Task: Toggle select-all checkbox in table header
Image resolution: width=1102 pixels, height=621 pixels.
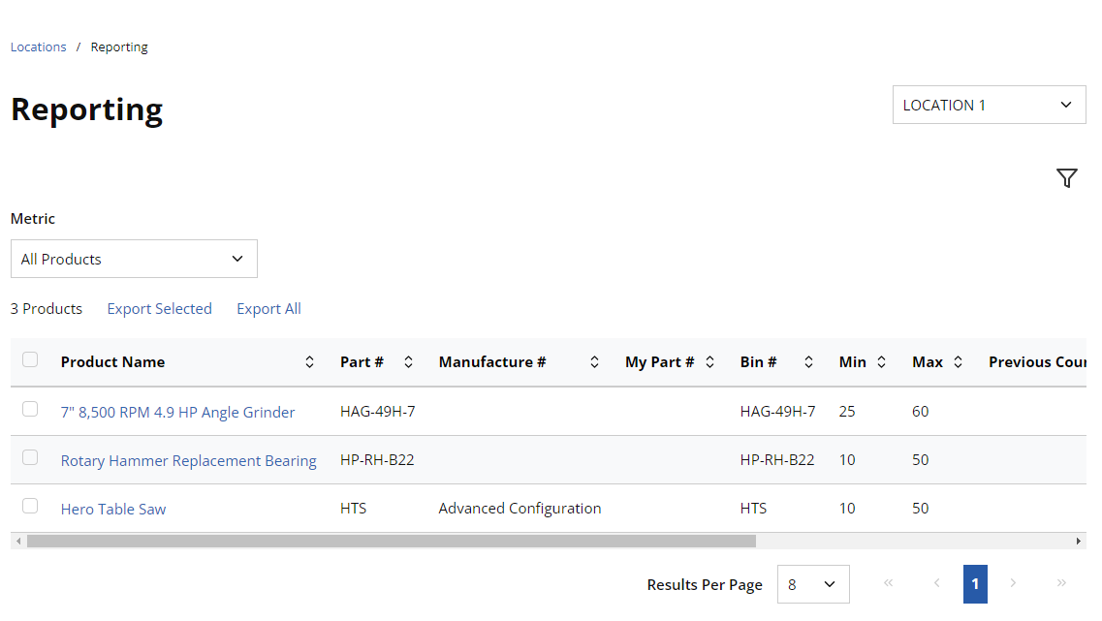Action: (29, 359)
